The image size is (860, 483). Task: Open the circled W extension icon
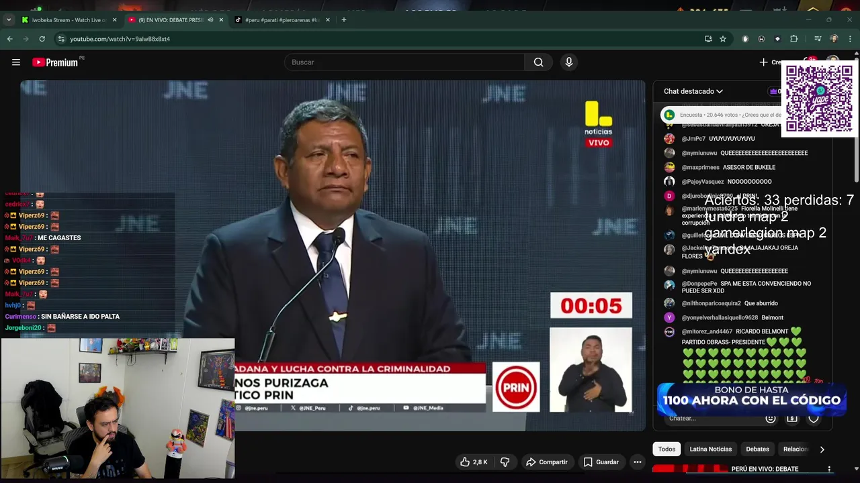point(761,39)
